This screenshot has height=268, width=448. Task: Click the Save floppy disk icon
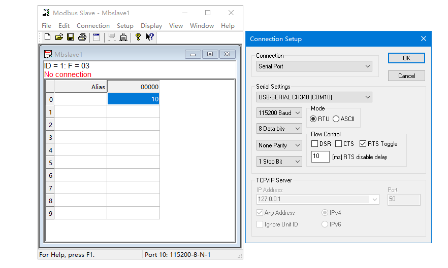pyautogui.click(x=71, y=37)
